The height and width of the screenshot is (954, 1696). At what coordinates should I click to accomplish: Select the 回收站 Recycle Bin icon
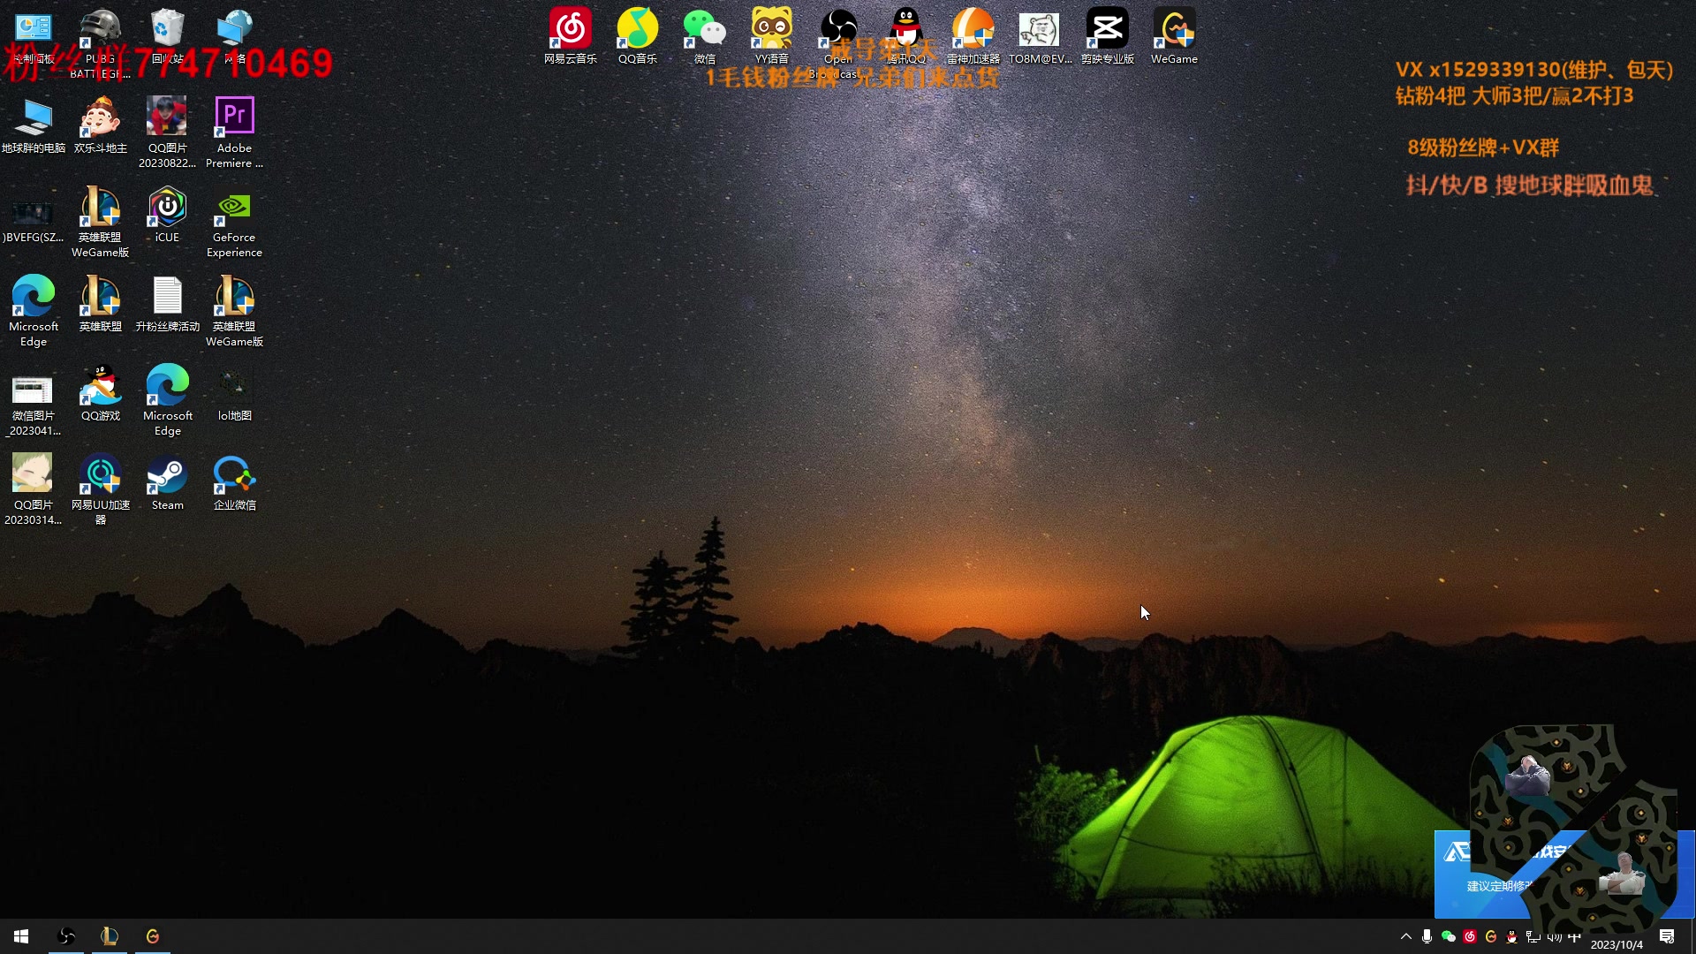(x=168, y=35)
